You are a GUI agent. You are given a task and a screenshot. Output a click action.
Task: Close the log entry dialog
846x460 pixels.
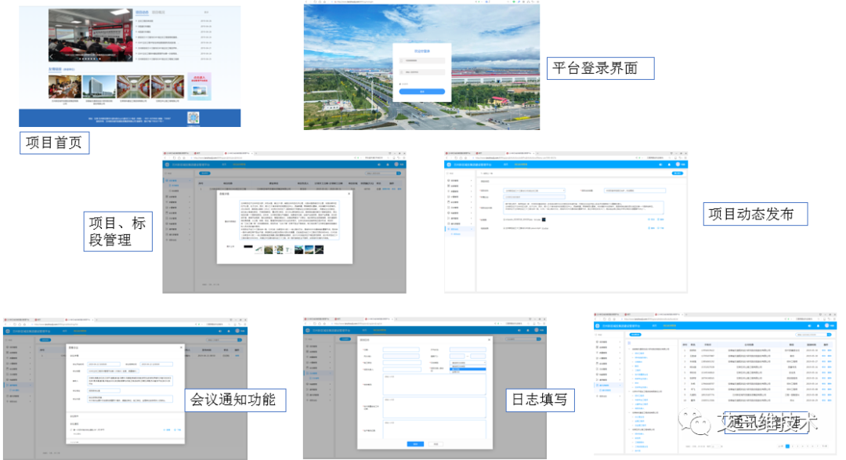(x=490, y=339)
